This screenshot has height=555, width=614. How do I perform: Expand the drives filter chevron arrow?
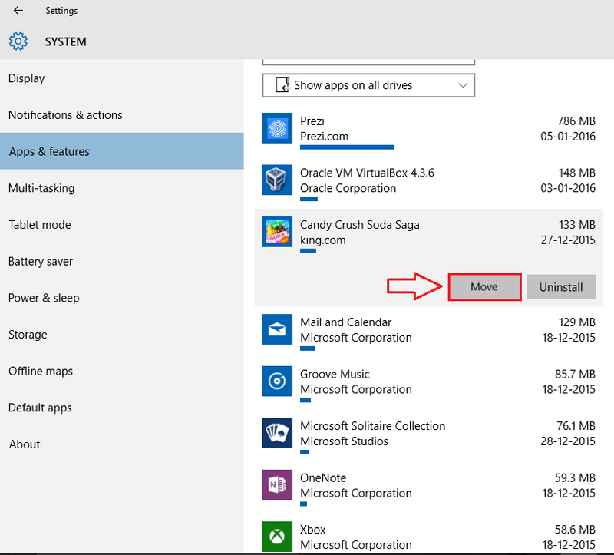463,85
